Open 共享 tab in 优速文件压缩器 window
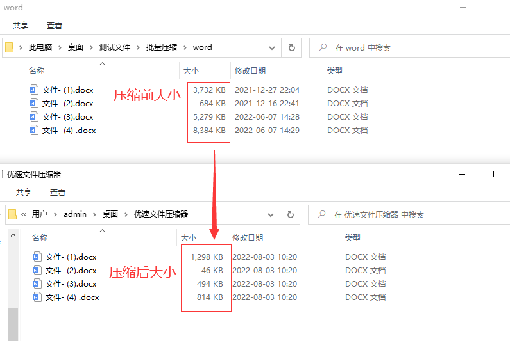Viewport: 510px width, 341px height. 24,192
